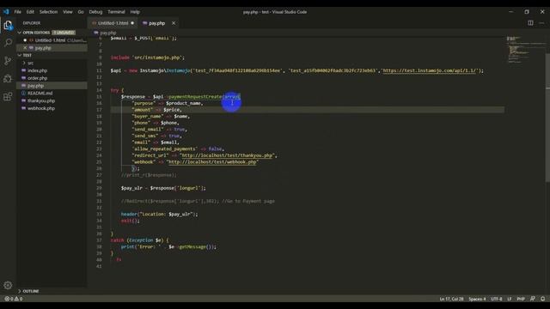Switch to the Untitled-1.html tab
The height and width of the screenshot is (309, 550).
coord(113,23)
